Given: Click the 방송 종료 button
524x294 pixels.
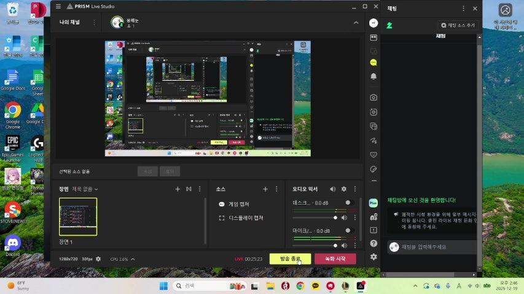Looking at the screenshot, I should tap(290, 259).
